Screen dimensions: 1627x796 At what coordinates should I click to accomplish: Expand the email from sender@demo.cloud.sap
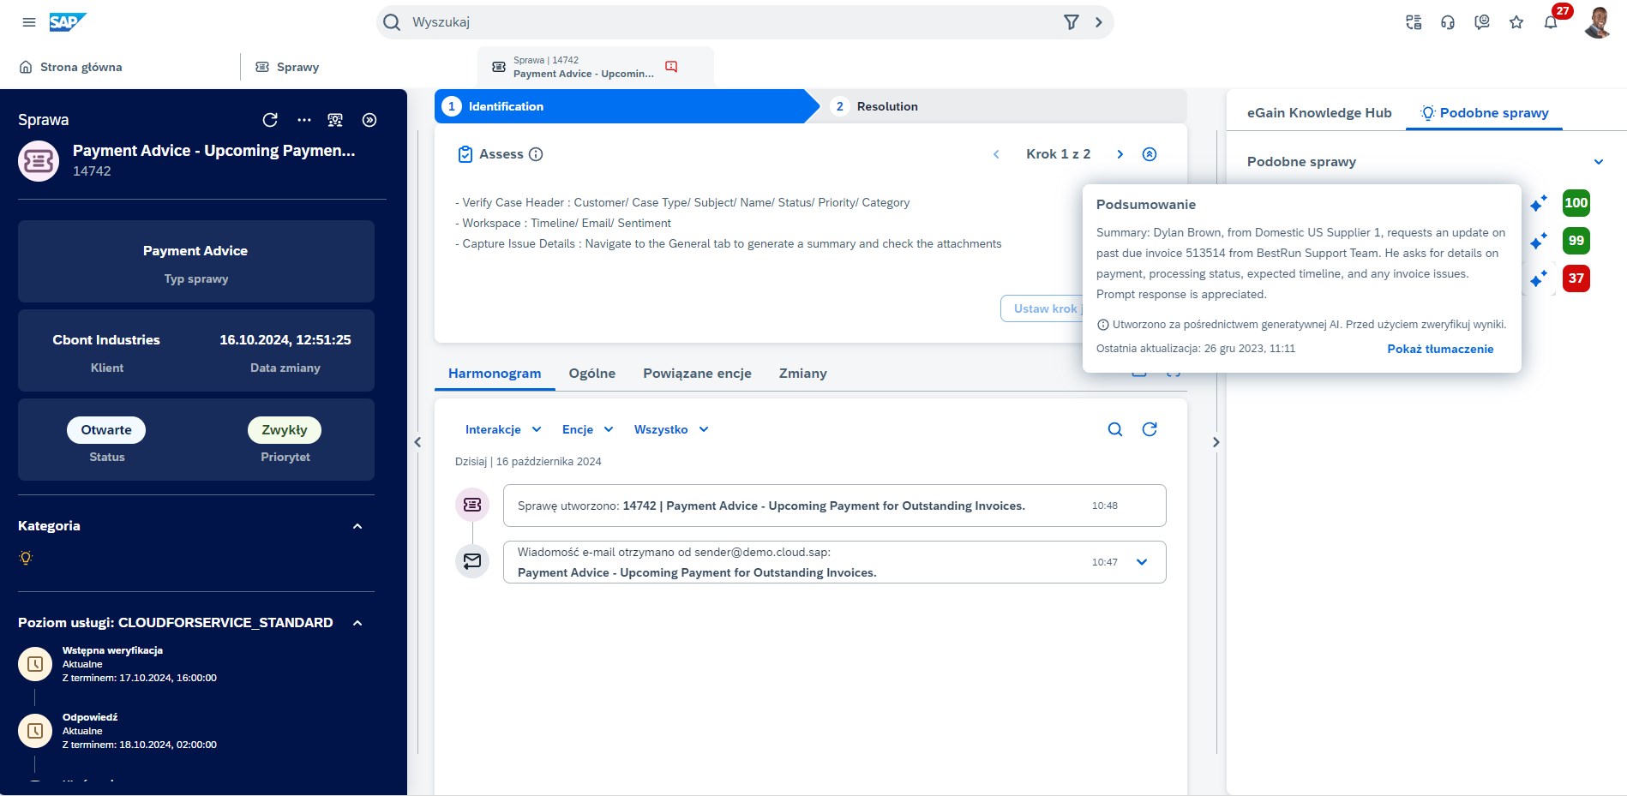click(x=1141, y=562)
